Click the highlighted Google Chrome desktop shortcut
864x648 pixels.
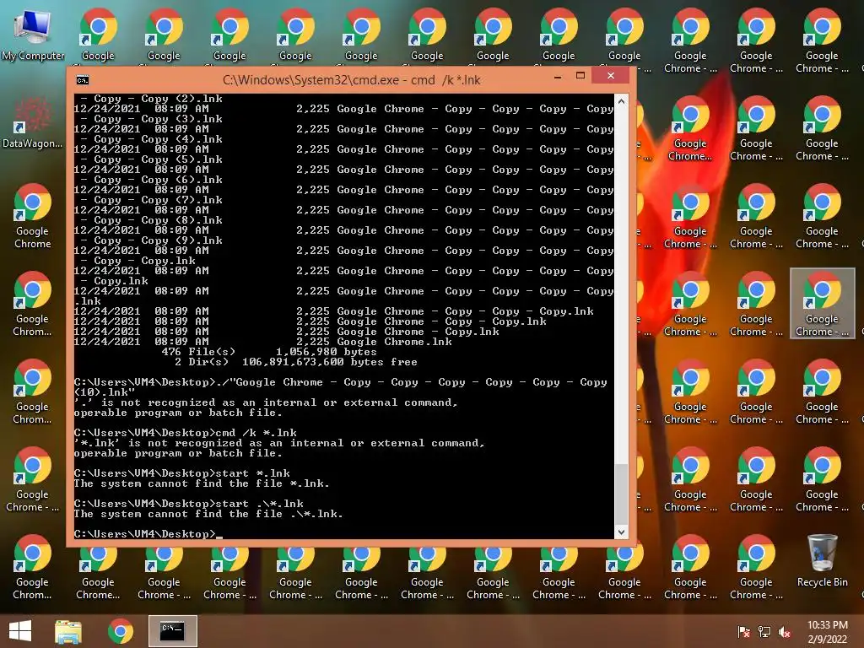pos(822,304)
